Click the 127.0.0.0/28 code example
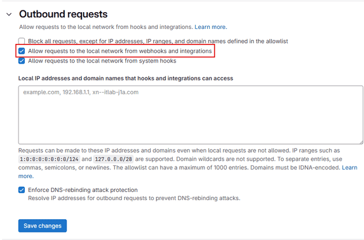The image size is (364, 240). 114,159
